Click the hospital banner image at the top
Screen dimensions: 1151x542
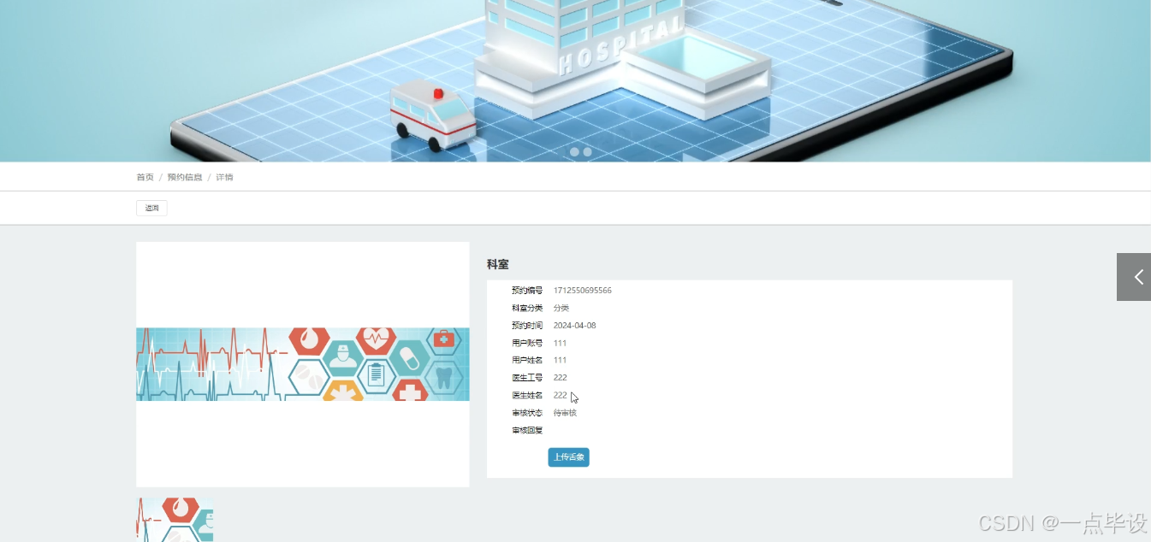(x=575, y=79)
